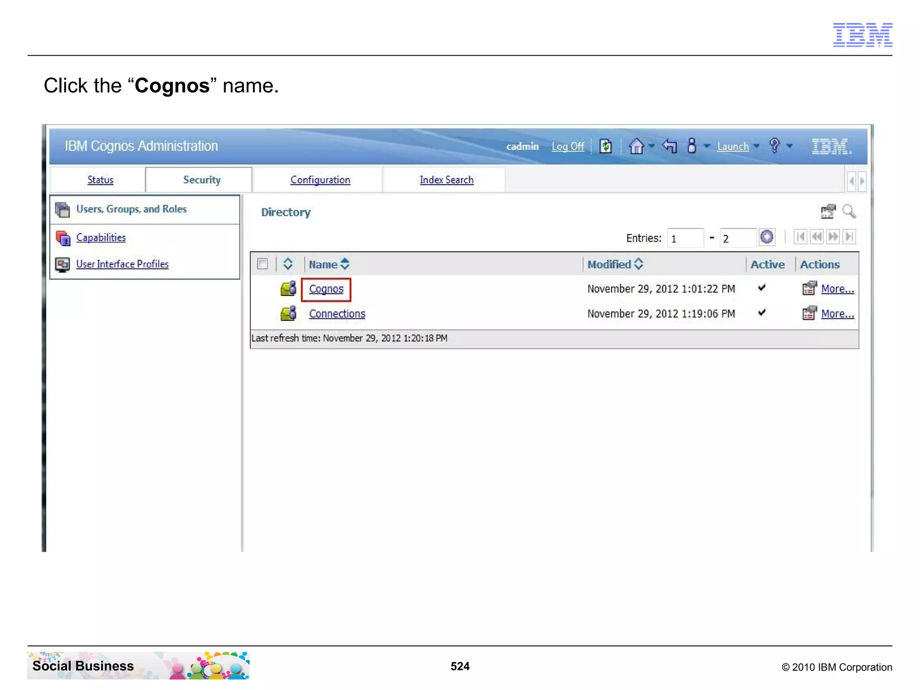Click the Entries end field
Image resolution: width=920 pixels, height=690 pixels.
737,238
